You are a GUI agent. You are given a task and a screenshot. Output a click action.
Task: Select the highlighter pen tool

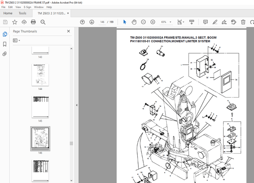click(x=215, y=22)
